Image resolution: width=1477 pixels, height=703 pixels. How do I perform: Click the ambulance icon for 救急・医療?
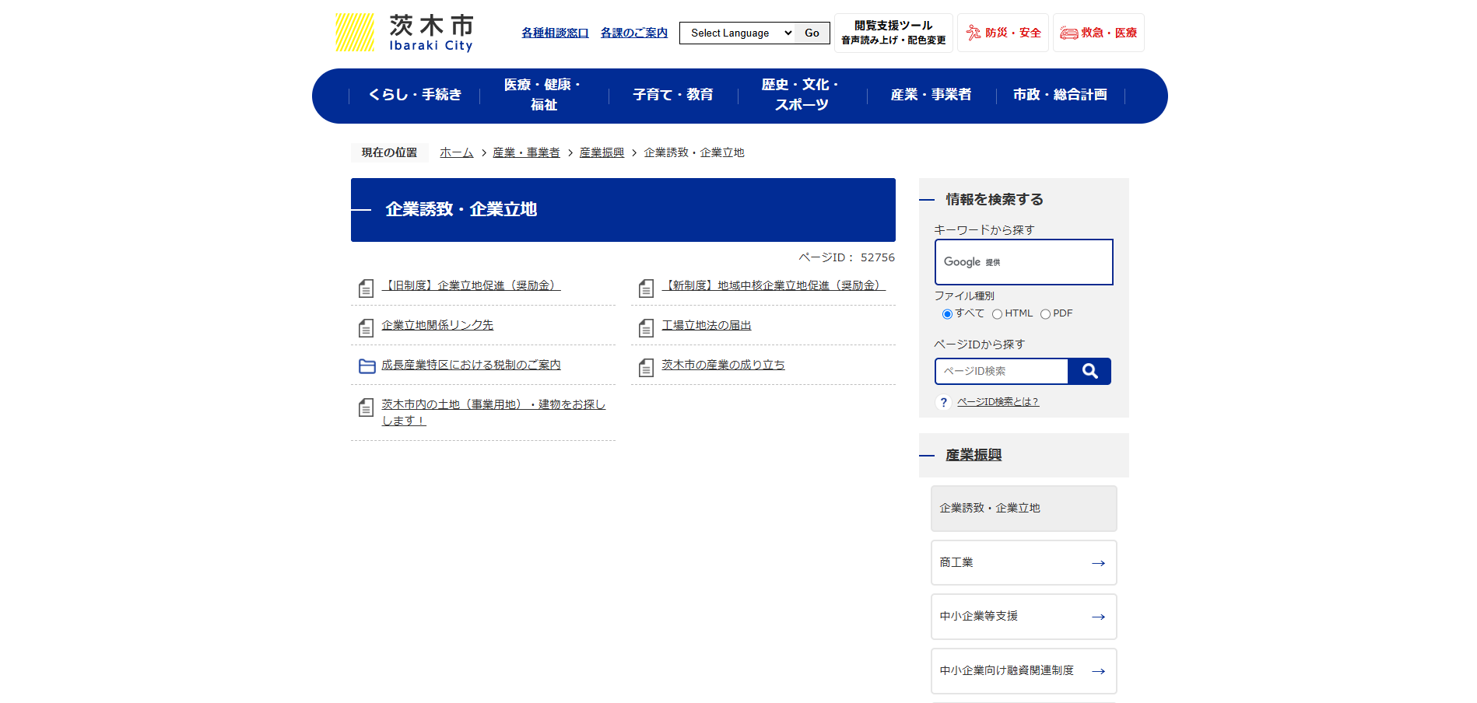point(1069,33)
